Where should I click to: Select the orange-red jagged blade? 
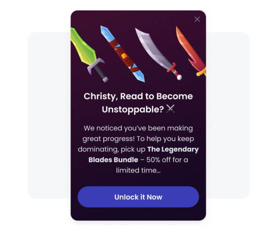coord(191,51)
